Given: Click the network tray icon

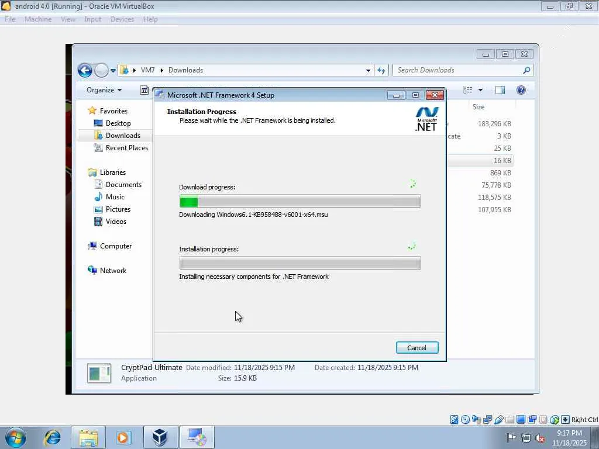Looking at the screenshot, I should pyautogui.click(x=526, y=438).
